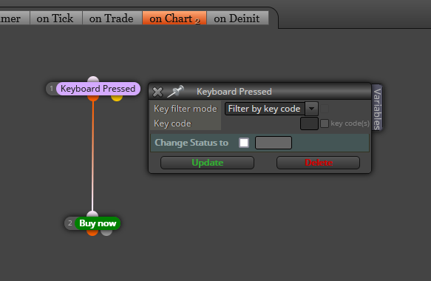The height and width of the screenshot is (281, 431).
Task: Switch to the on Deinit tab
Action: 237,18
